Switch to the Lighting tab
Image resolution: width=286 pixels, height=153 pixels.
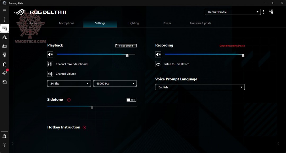(x=133, y=23)
